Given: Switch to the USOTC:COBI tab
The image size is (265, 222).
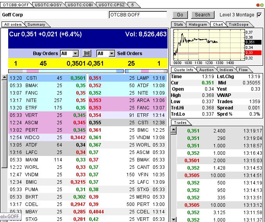Looking at the screenshot, I should pos(80,5).
